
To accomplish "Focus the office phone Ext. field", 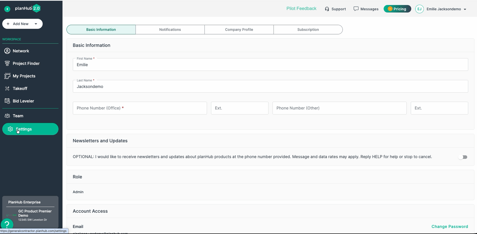I will [x=240, y=108].
